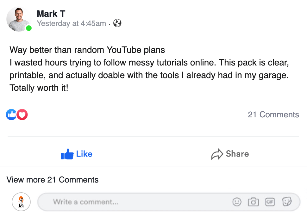Image resolution: width=307 pixels, height=217 pixels.
Task: Open the GIF picker
Action: [270, 202]
